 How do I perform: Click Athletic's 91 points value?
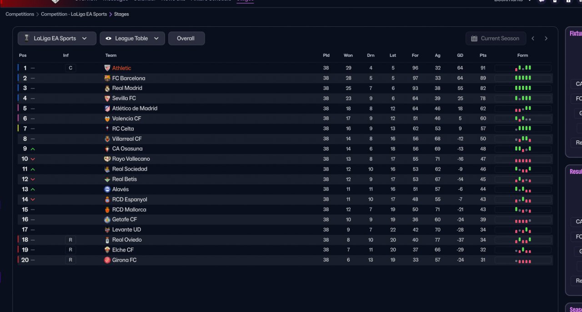point(483,68)
